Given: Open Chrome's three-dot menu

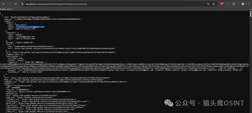Looking at the screenshot, I should (248, 4).
